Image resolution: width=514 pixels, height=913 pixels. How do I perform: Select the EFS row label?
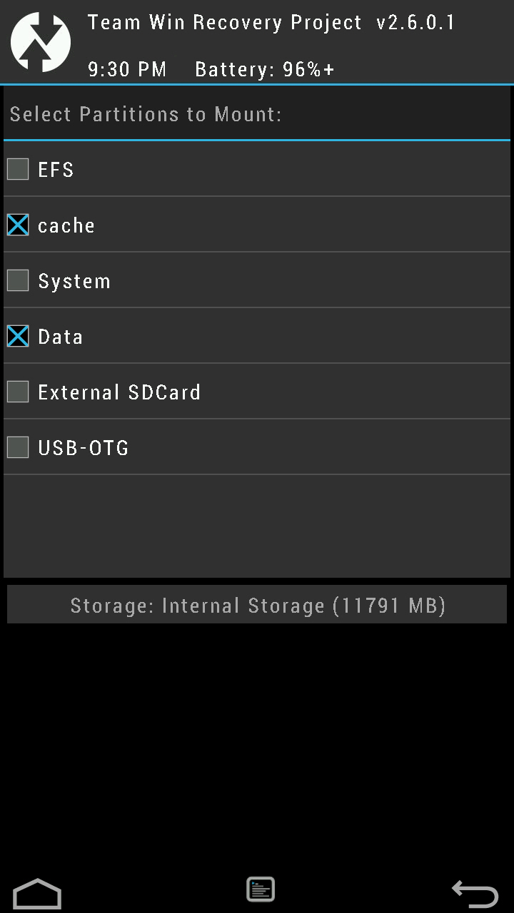[x=56, y=170]
